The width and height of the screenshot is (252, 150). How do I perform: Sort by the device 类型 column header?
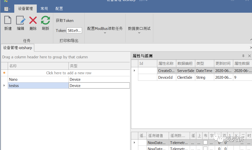coord(99,66)
